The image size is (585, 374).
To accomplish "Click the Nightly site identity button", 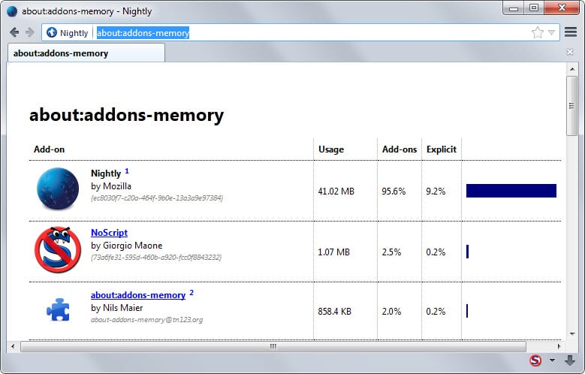I will (68, 33).
